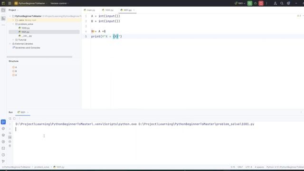The height and width of the screenshot is (171, 304).
Task: Open the Code With Me user icon
Action: point(275,3)
